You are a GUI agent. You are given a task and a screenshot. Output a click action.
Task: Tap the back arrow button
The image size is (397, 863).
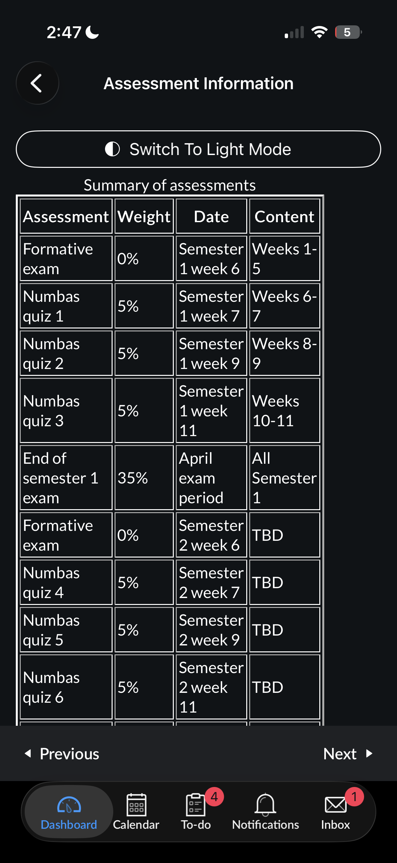[x=37, y=83]
